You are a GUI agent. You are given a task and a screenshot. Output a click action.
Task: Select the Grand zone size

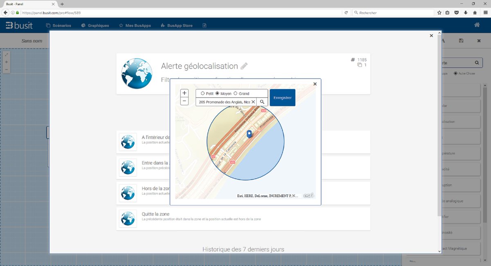pyautogui.click(x=235, y=94)
